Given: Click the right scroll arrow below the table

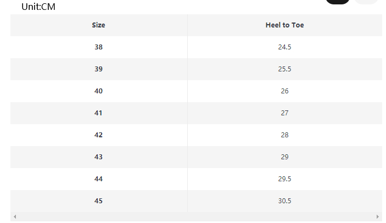Looking at the screenshot, I should coord(378,216).
